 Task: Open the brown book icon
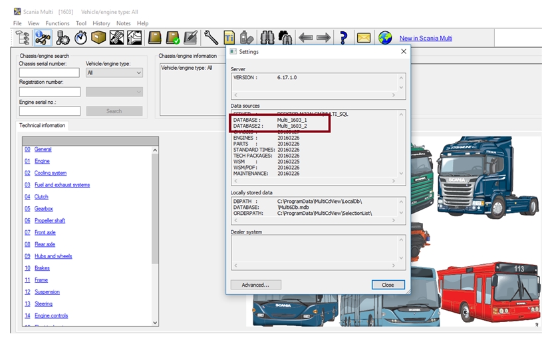coord(155,37)
